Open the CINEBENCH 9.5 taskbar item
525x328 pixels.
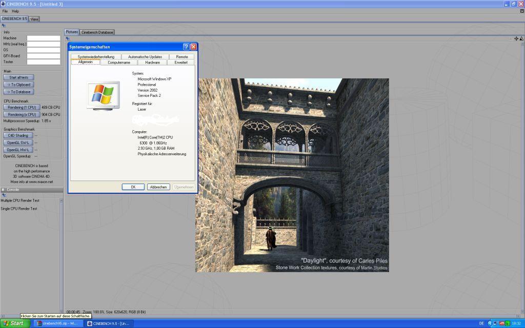click(108, 323)
